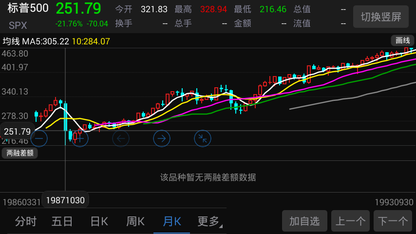The image size is (416, 234).
Task: Tap the end date 19930930
Action: coord(394,202)
